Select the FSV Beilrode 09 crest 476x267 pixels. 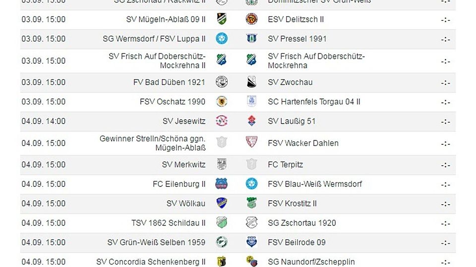[x=251, y=242]
